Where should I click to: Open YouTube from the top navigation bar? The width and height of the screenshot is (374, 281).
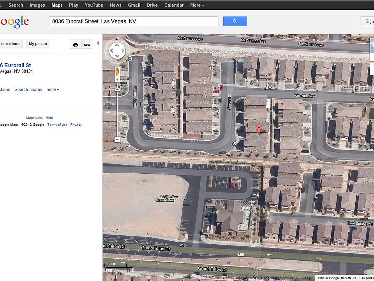[x=94, y=5]
